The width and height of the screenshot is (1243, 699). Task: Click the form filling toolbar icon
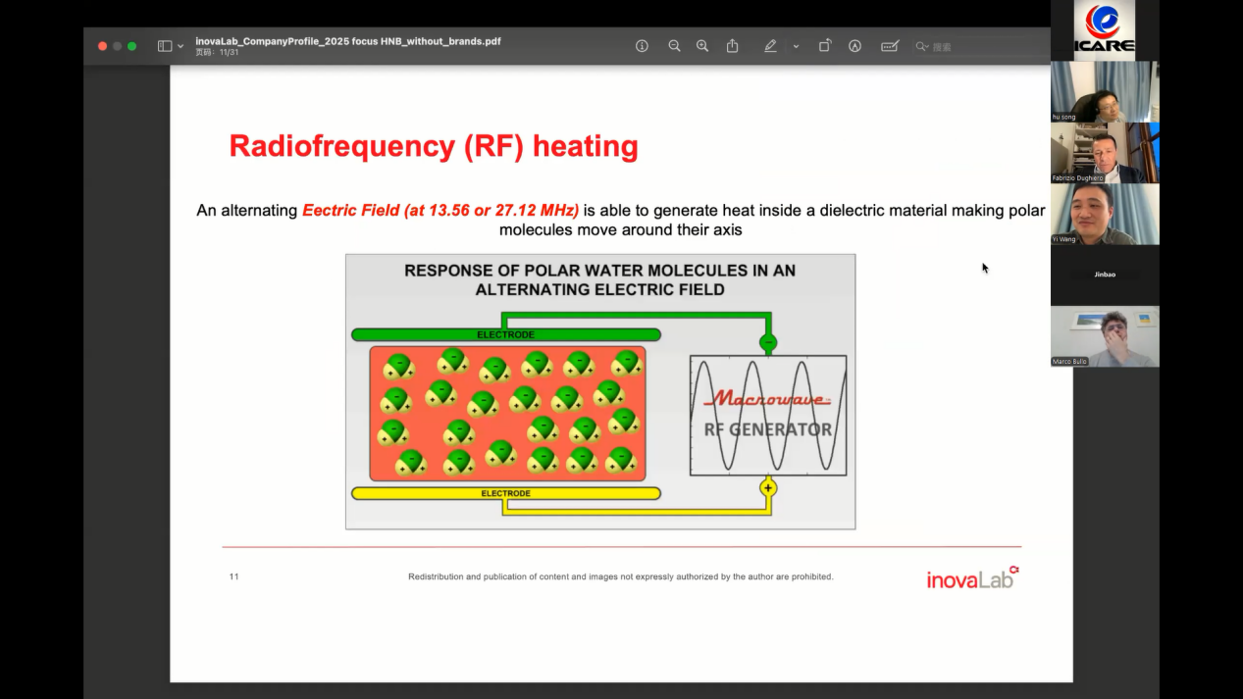click(890, 46)
